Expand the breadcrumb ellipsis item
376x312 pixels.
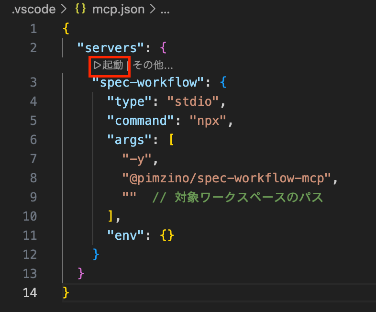pyautogui.click(x=165, y=11)
